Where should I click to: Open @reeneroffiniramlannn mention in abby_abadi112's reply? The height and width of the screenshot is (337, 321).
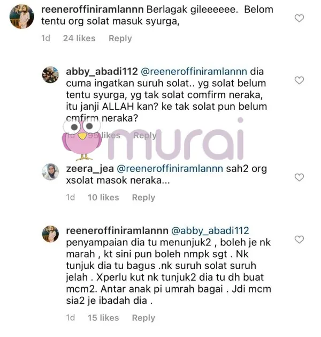point(194,72)
